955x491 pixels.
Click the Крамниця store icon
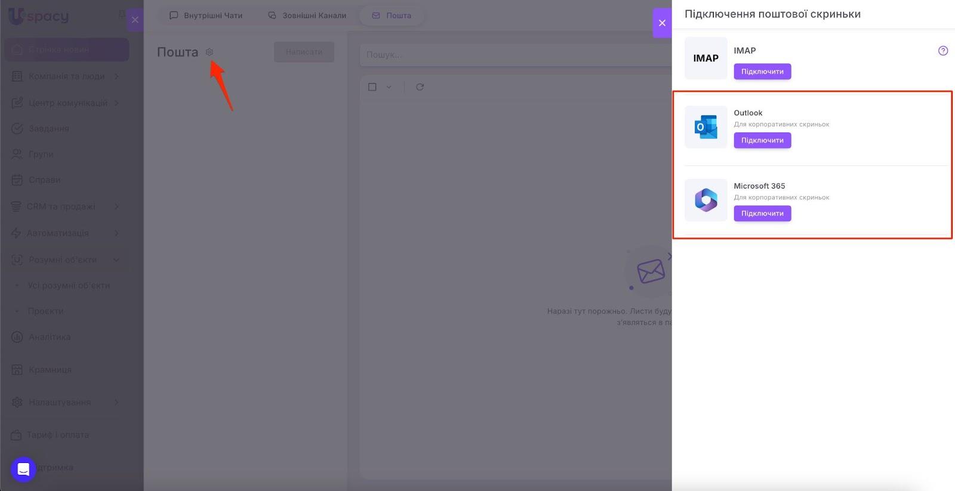click(x=17, y=370)
